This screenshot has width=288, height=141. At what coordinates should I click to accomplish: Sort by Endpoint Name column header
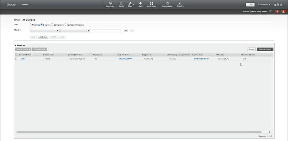(x=123, y=55)
